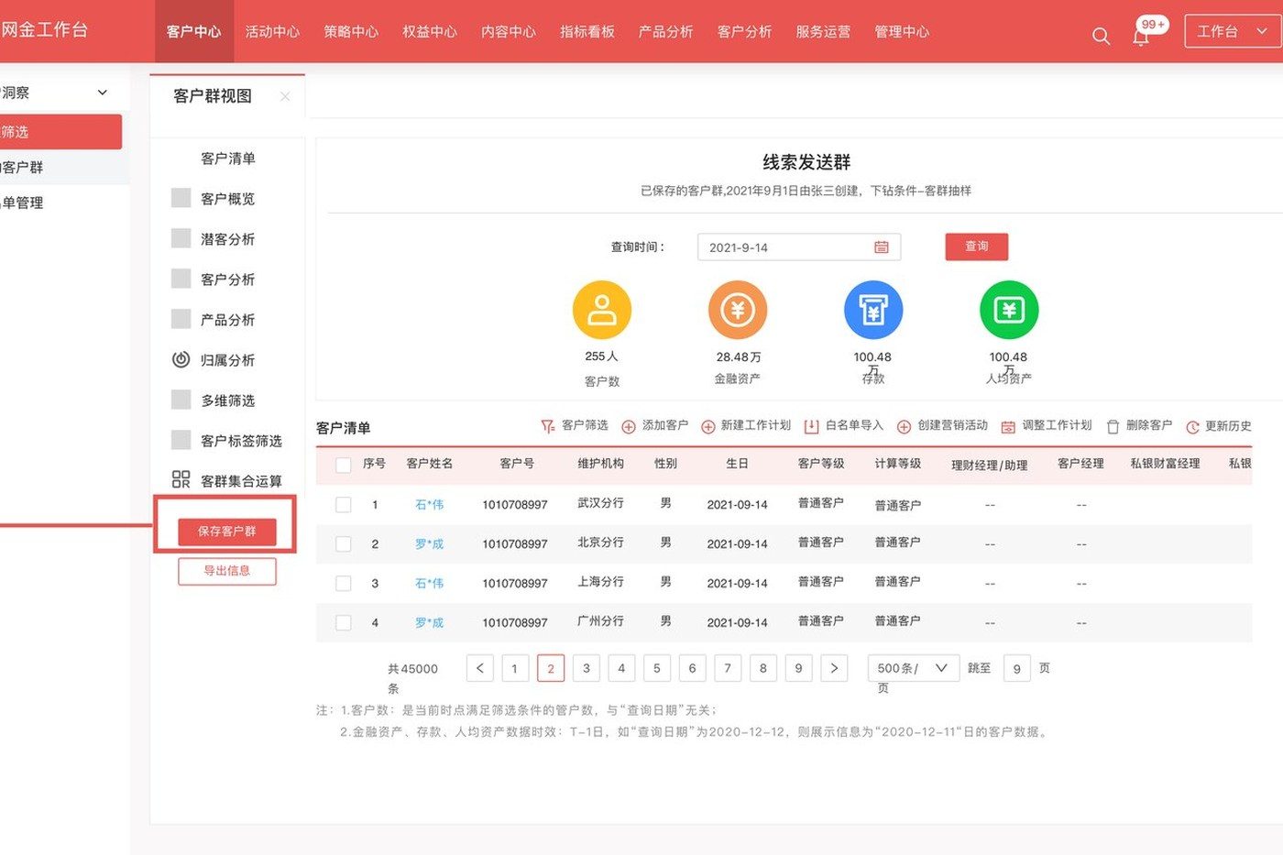1283x855 pixels.
Task: Open the 指标看板 top menu item
Action: click(587, 31)
